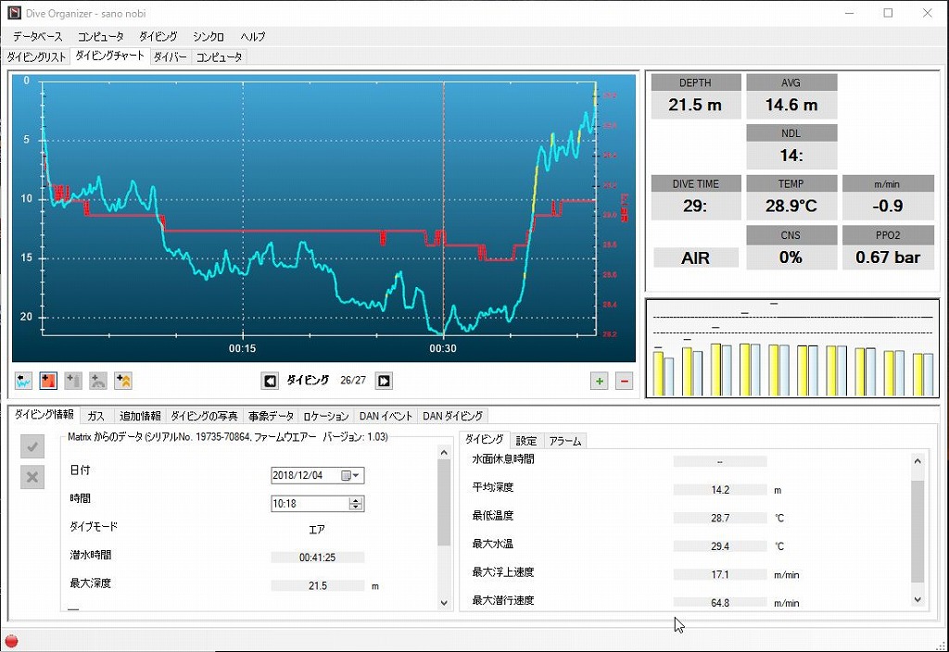This screenshot has width=949, height=652.
Task: Click the ascent alarm overlay icon
Action: tap(122, 381)
